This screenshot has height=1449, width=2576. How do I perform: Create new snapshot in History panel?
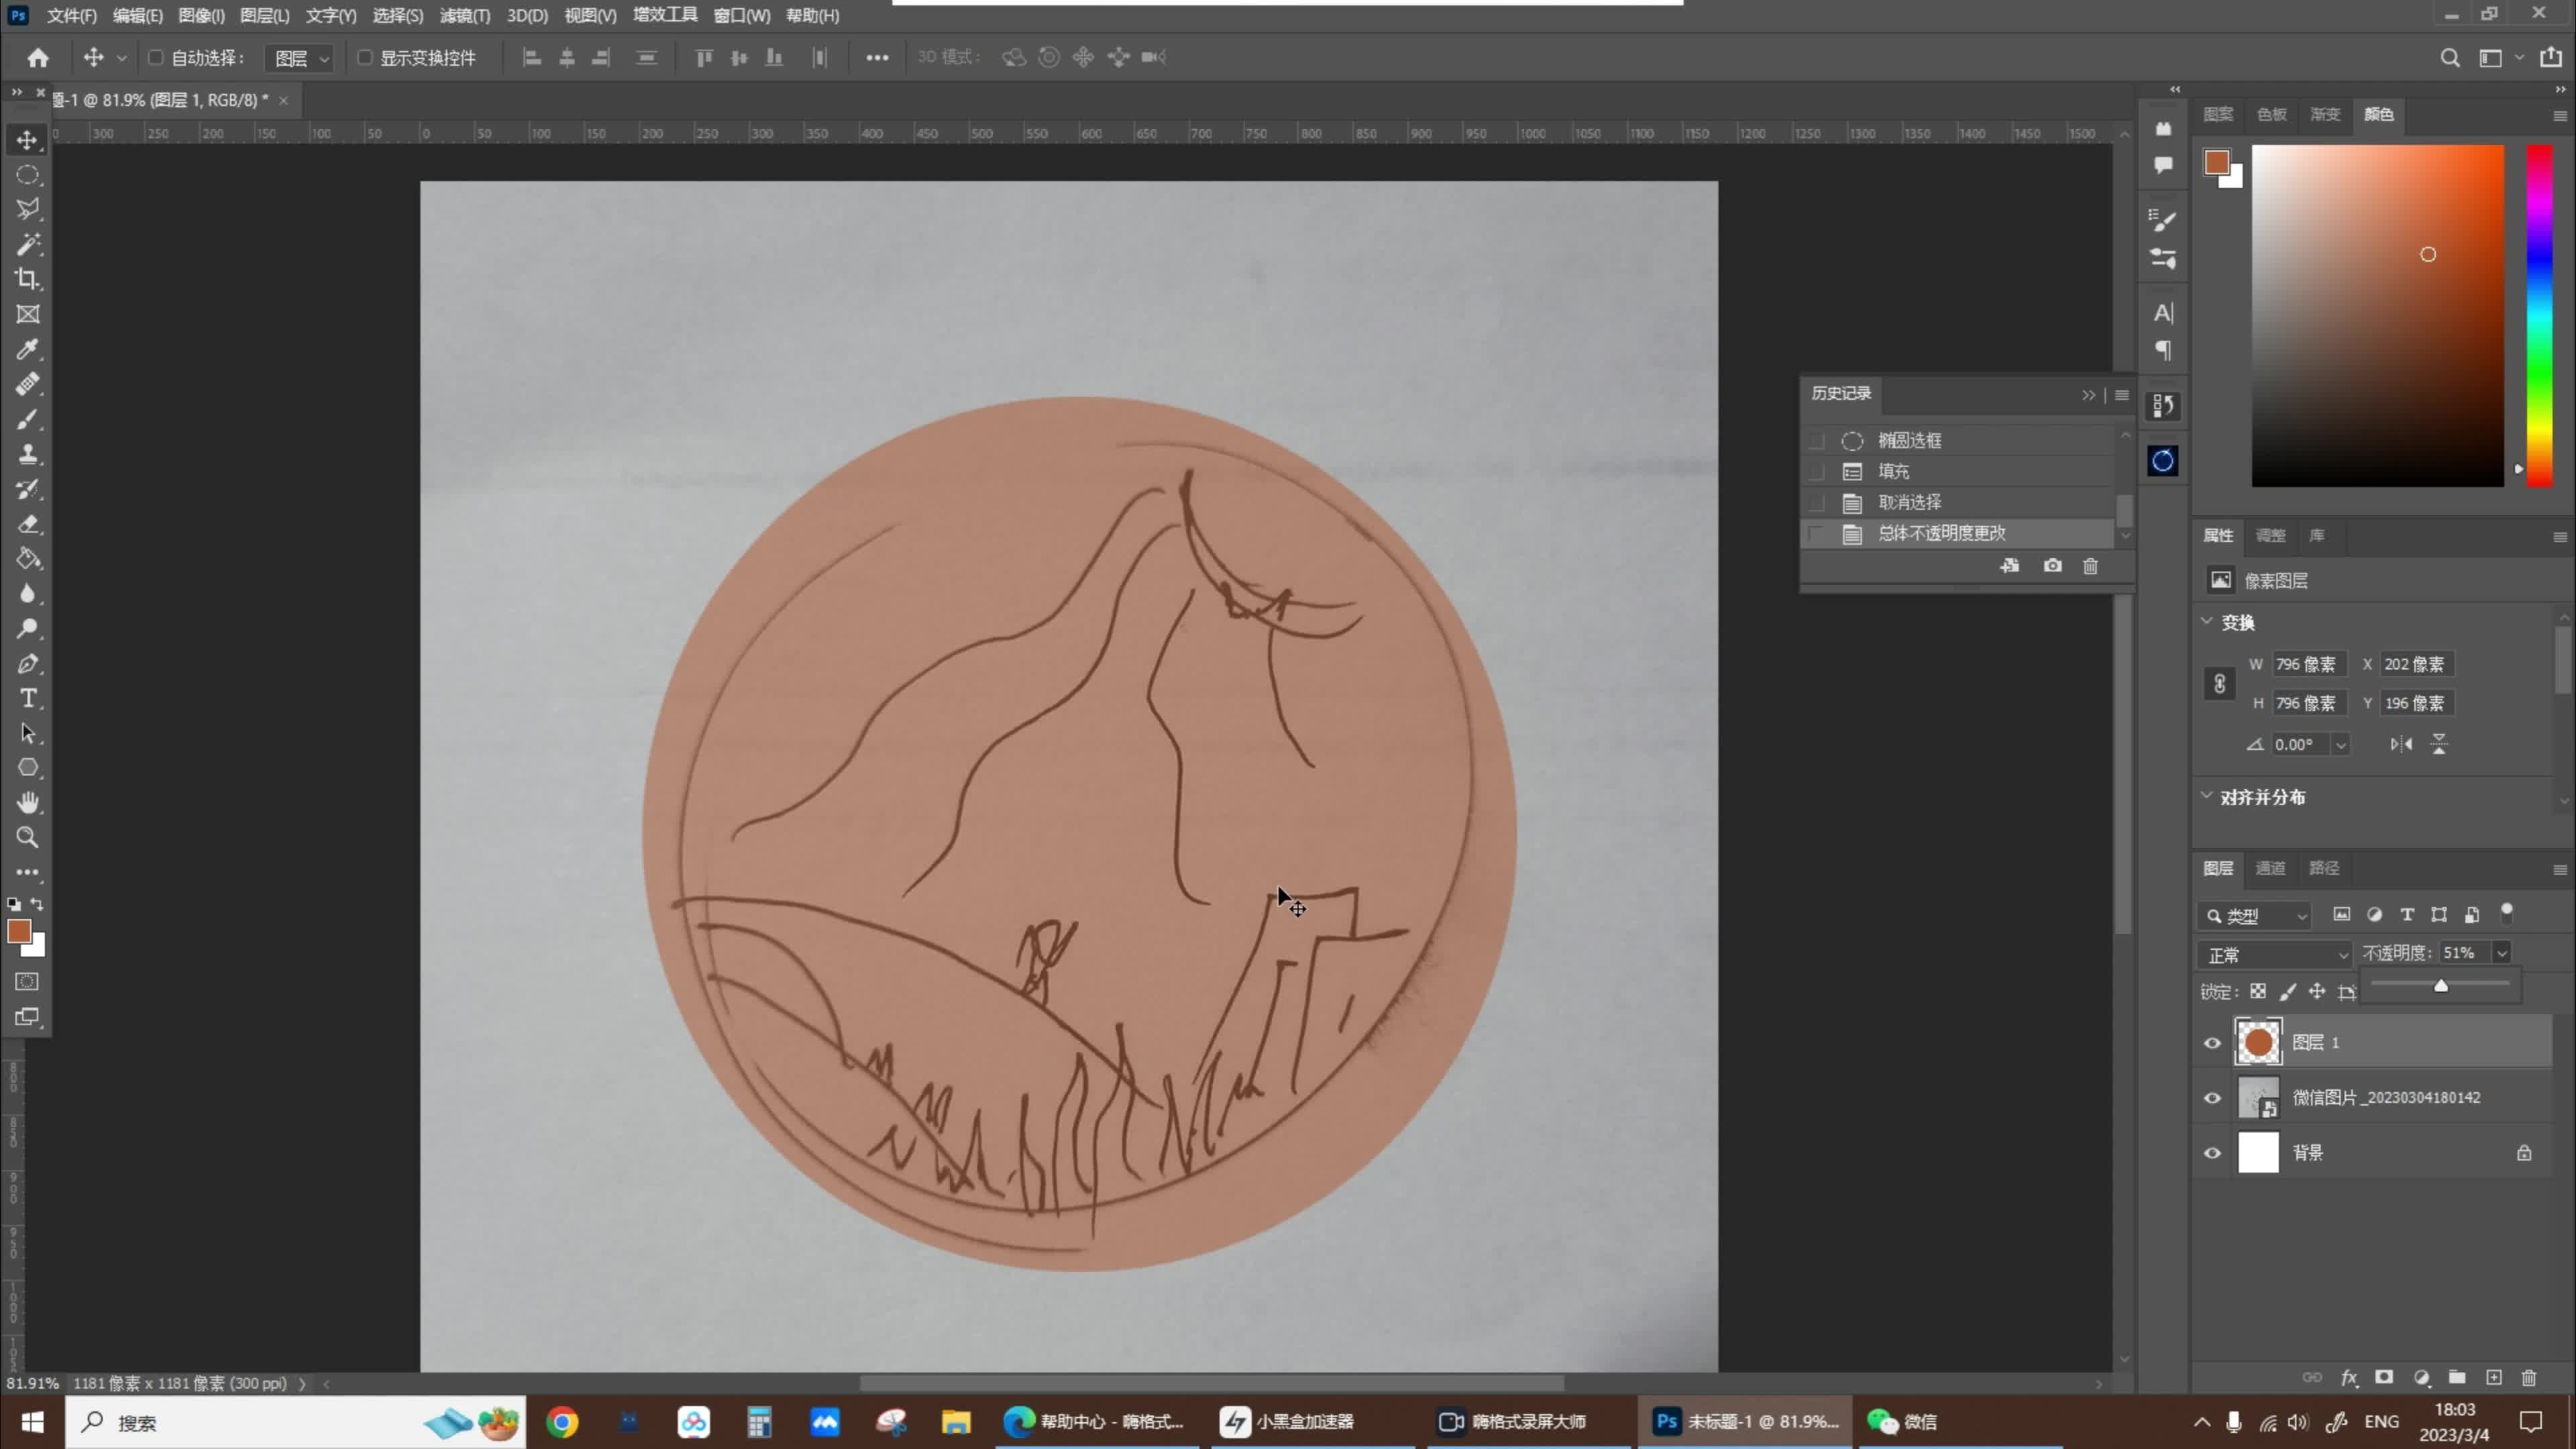click(2052, 566)
